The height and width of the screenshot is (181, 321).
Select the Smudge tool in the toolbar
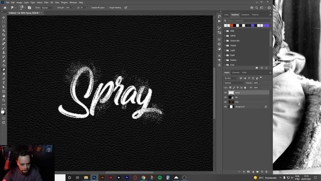(x=4, y=70)
